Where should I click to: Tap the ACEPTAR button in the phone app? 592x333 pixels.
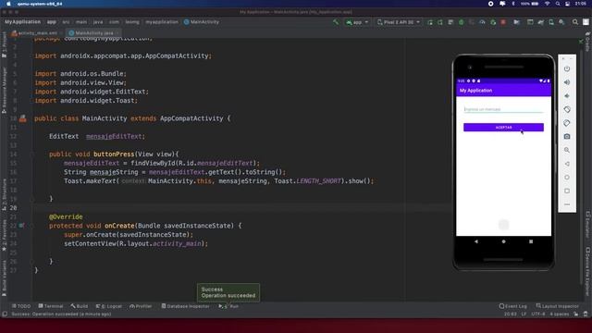tap(503, 128)
